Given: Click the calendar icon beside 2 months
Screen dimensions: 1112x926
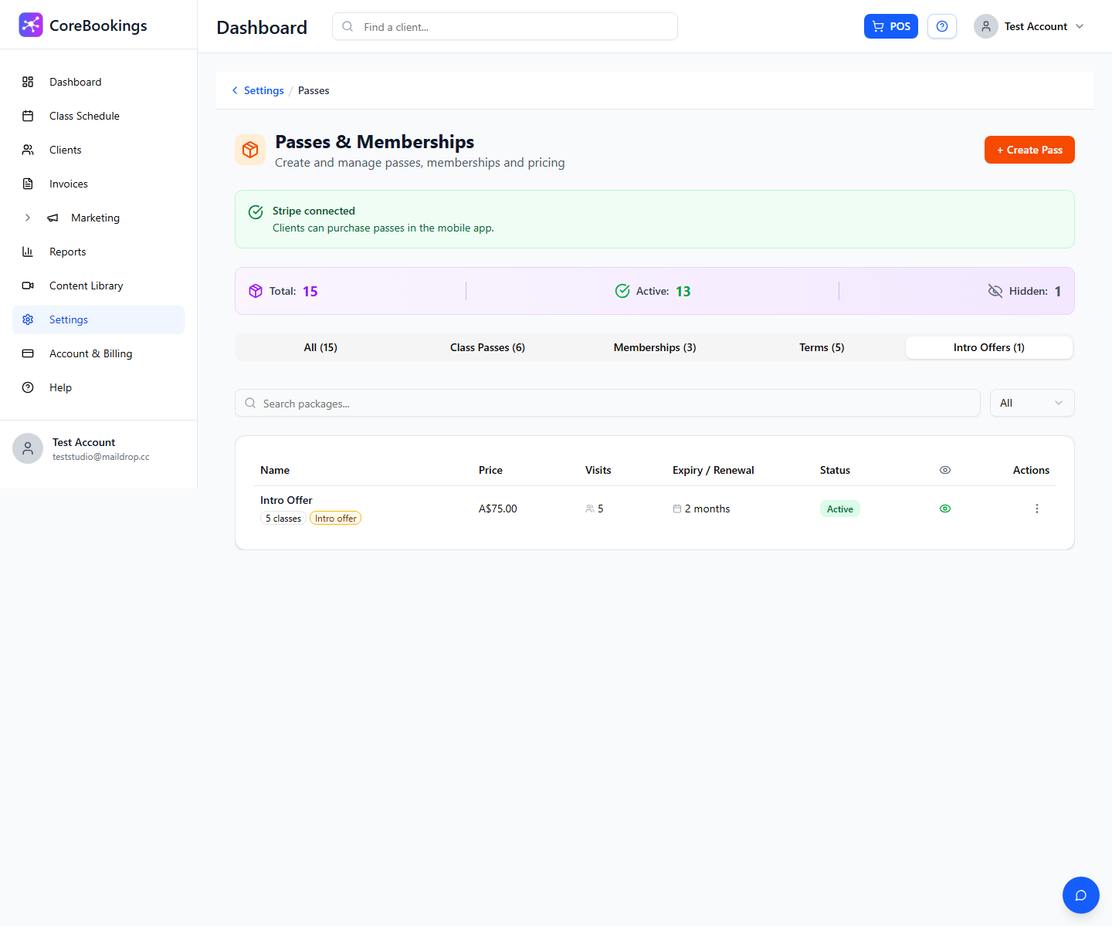Looking at the screenshot, I should point(677,509).
